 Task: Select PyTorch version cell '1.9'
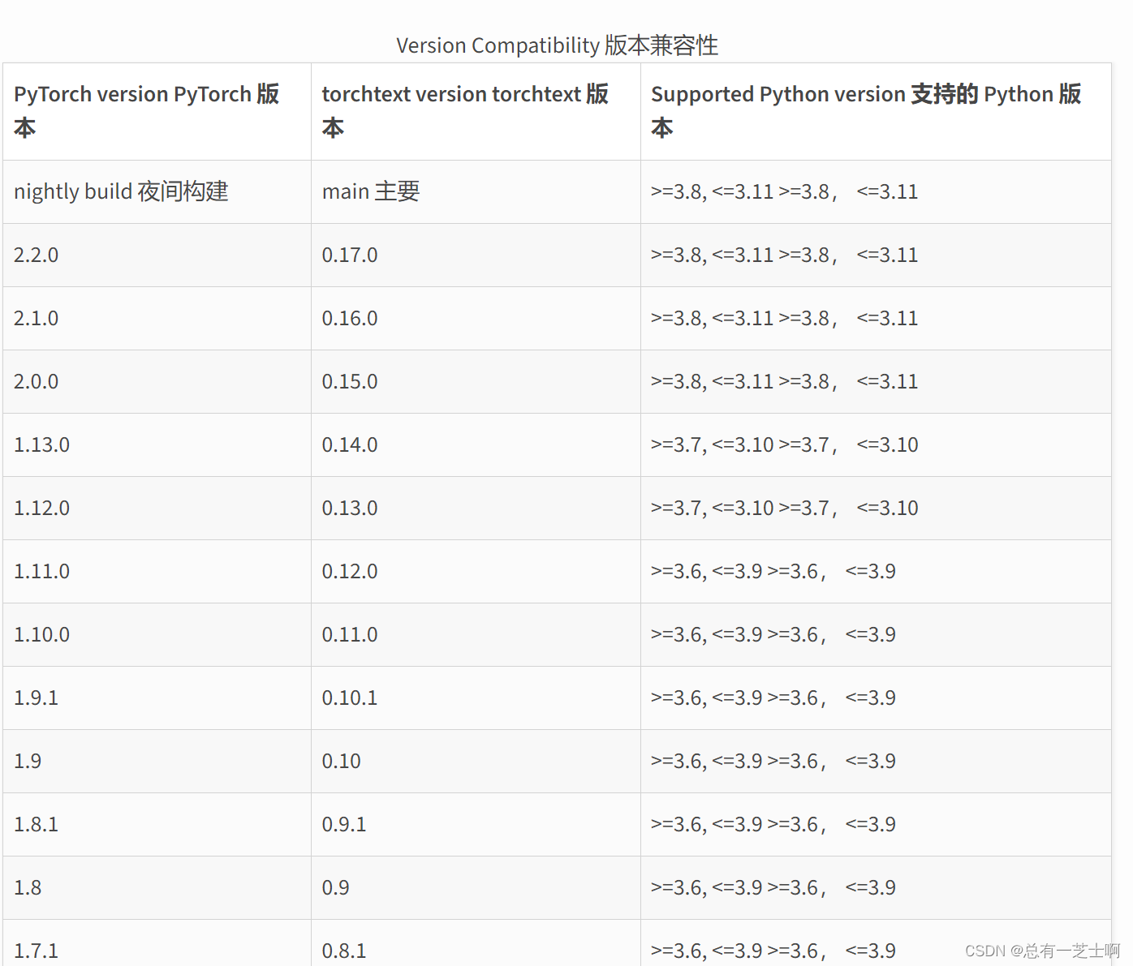pos(157,762)
